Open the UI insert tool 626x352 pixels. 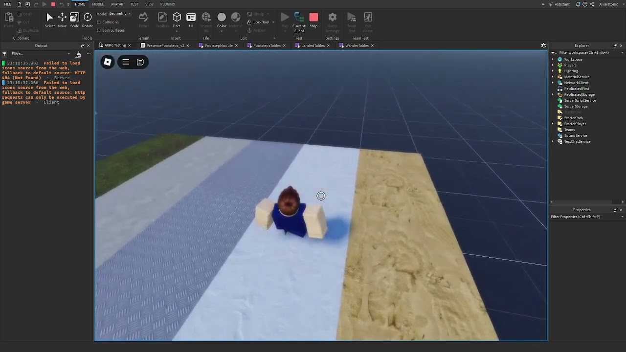pos(191,20)
